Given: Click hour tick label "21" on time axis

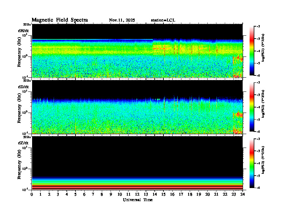Looking at the screenshot, I should tap(216, 195).
